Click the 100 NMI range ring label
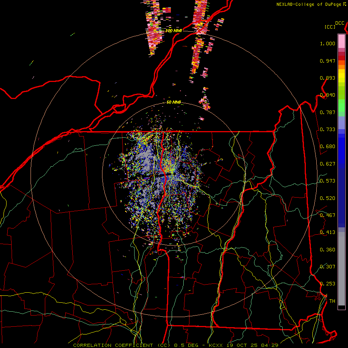This screenshot has width=348, height=348. coord(174,31)
